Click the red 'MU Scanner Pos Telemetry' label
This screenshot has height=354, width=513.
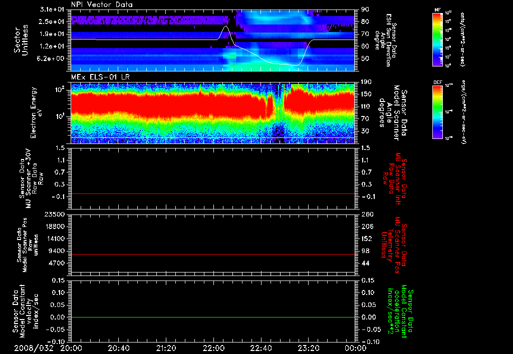[x=394, y=245]
